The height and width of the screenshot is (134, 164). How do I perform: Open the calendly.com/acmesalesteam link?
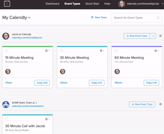28,106
